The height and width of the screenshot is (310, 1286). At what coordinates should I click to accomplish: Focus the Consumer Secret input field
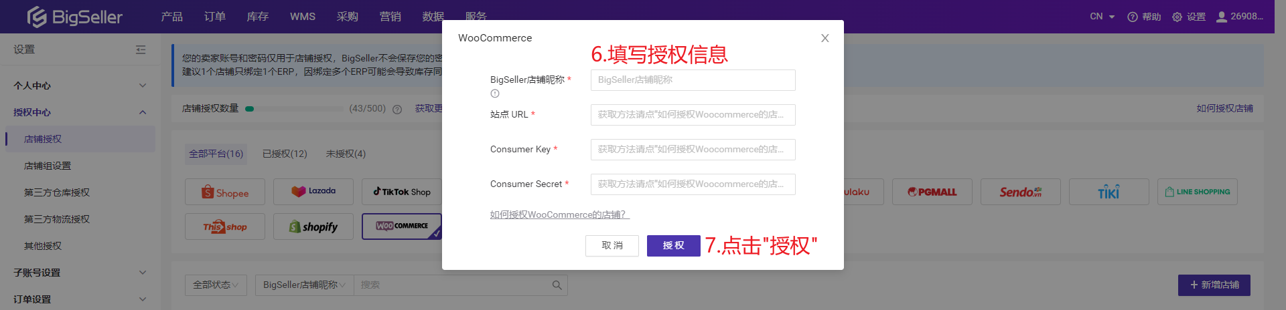point(693,184)
